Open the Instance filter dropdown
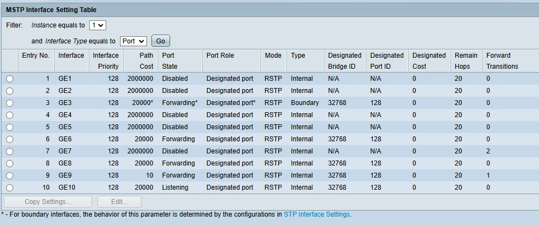This screenshot has height=226, width=539. [x=97, y=25]
